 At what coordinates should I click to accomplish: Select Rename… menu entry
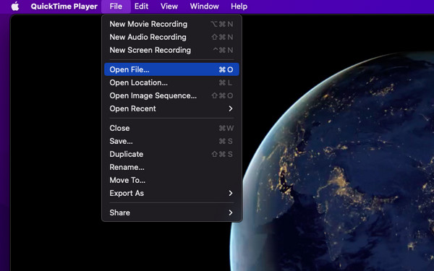pos(171,167)
